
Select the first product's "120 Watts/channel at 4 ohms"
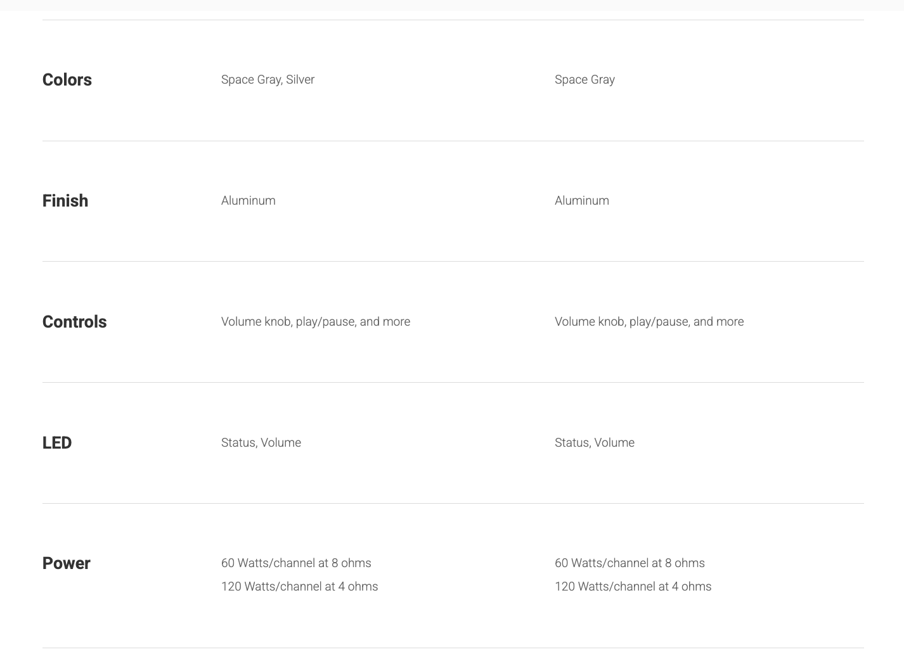(x=299, y=587)
